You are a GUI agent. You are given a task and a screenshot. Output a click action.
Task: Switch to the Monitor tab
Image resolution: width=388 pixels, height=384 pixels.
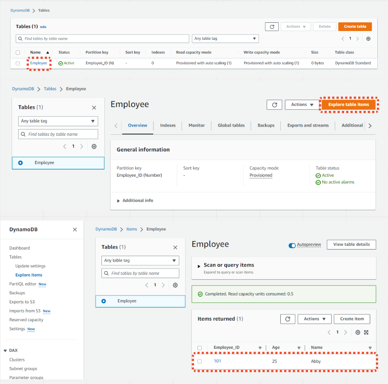tap(197, 125)
